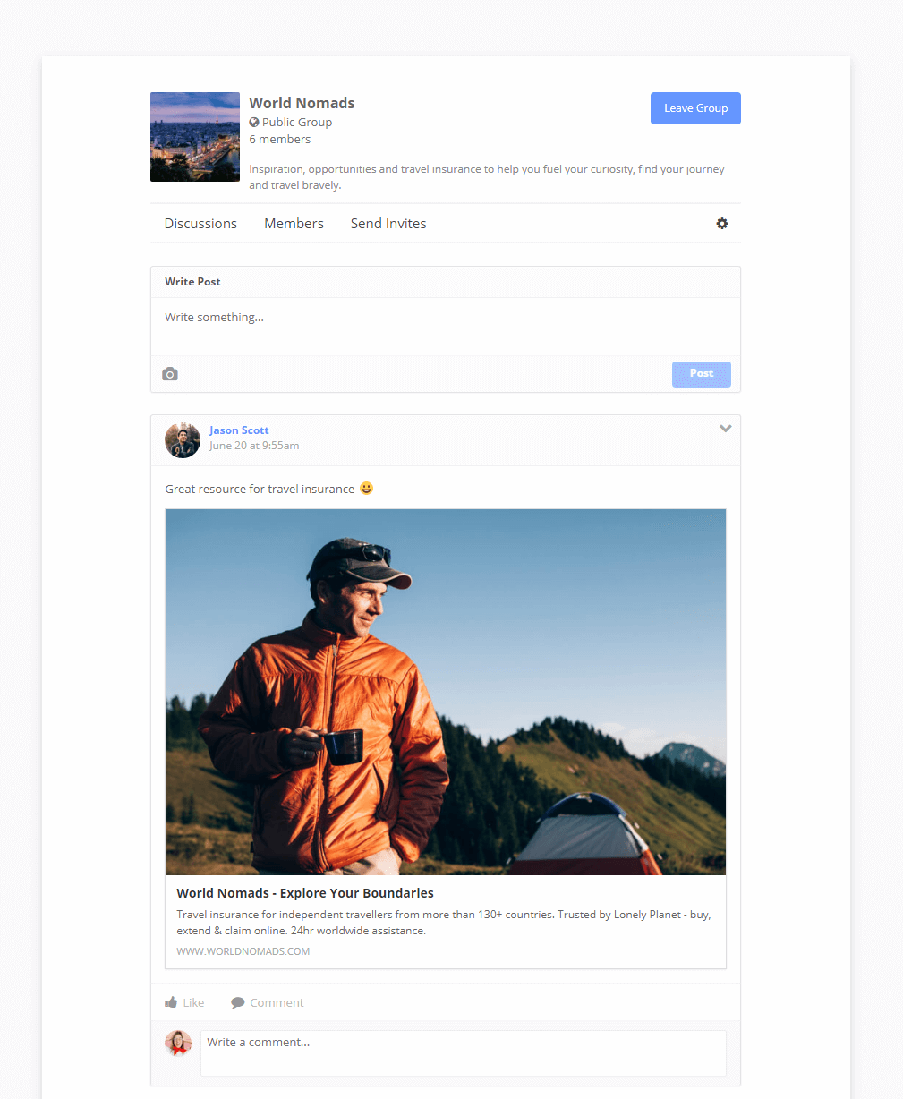The image size is (903, 1099).
Task: Click the Post button
Action: [702, 374]
